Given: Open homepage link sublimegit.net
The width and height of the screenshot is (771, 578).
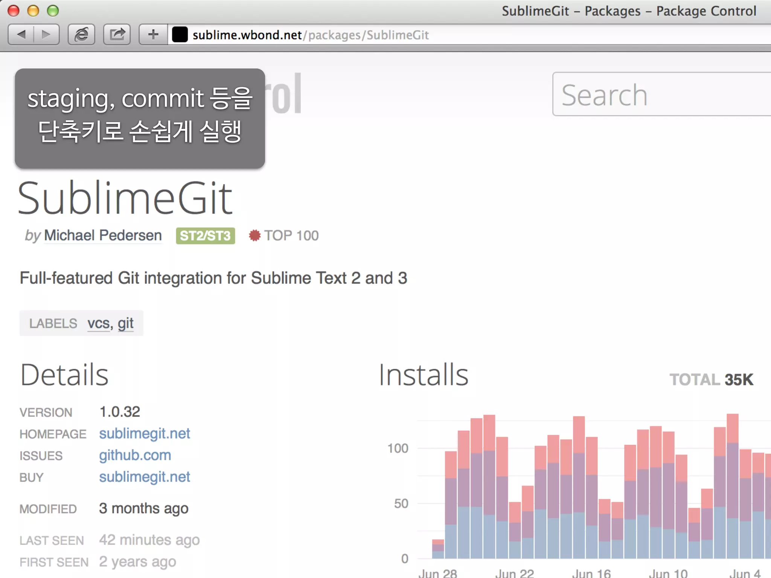Looking at the screenshot, I should click(x=145, y=433).
